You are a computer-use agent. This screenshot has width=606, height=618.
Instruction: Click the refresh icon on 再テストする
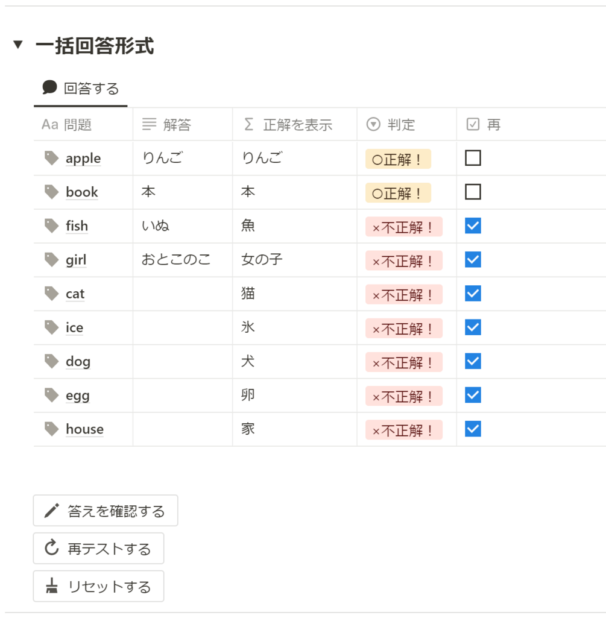pyautogui.click(x=52, y=549)
